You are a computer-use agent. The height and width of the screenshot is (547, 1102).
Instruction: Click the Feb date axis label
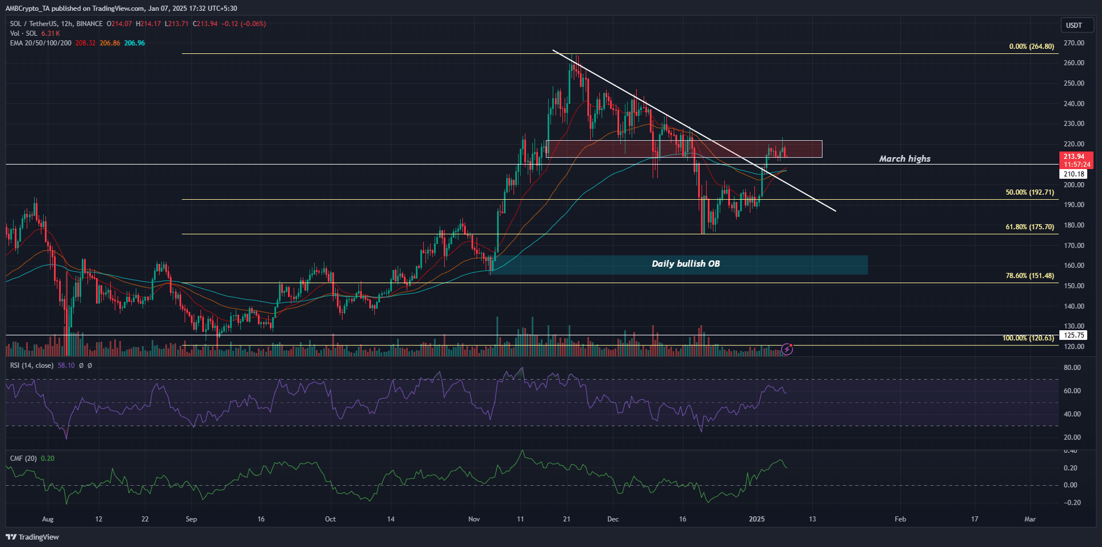tap(900, 519)
